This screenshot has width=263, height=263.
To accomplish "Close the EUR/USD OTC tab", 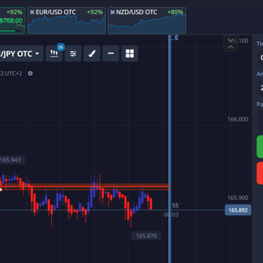I will (x=32, y=12).
